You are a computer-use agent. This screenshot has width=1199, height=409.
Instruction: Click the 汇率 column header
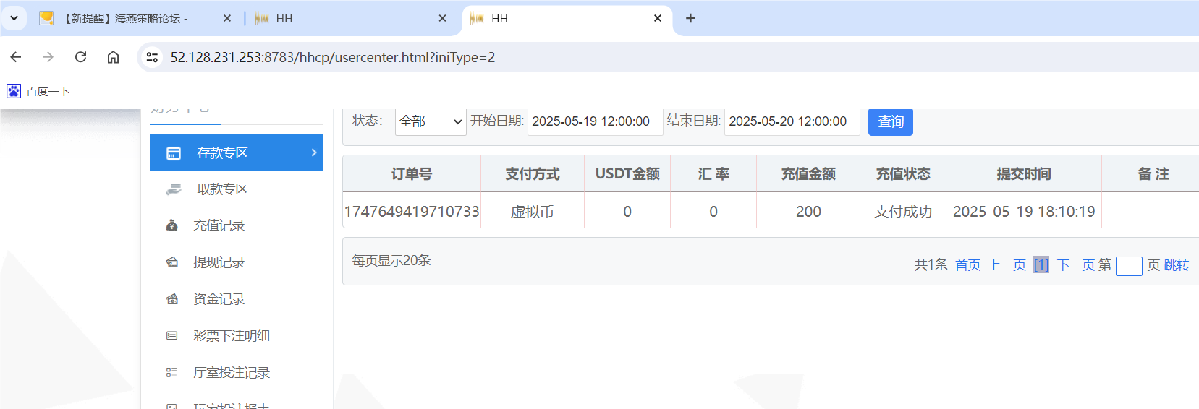tap(713, 174)
